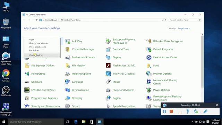Pause the screen recording
Screen dimensions: 222x125
[x=164, y=111]
